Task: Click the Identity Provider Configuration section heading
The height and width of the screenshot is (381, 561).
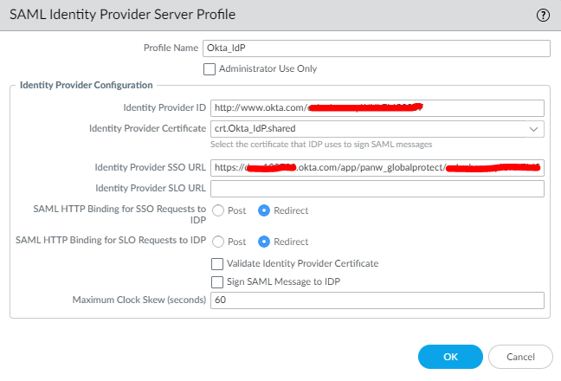Action: 85,85
